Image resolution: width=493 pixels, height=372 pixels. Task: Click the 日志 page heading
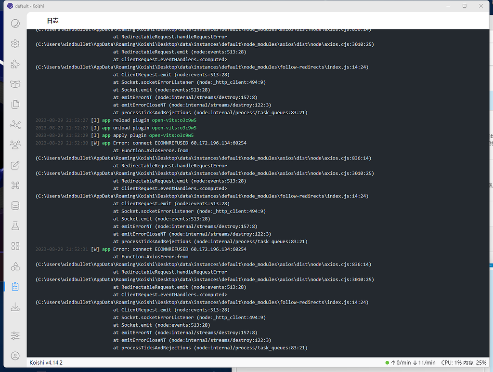pos(52,21)
